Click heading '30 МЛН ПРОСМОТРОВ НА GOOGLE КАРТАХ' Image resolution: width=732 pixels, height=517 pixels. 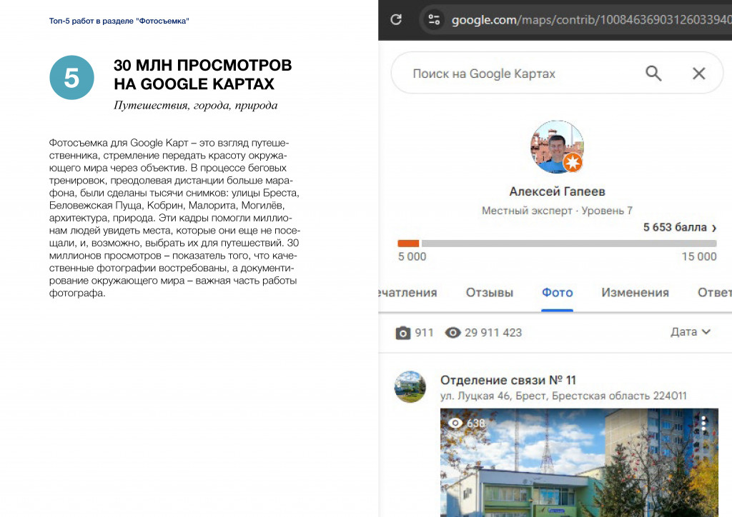click(x=202, y=74)
